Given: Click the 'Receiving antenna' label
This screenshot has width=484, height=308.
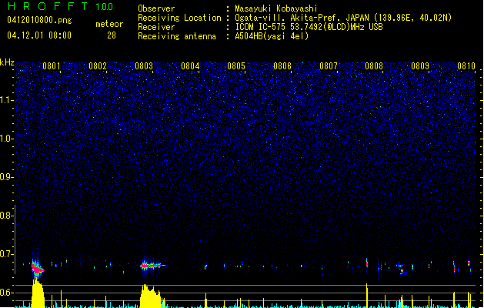Looking at the screenshot, I should (x=177, y=36).
